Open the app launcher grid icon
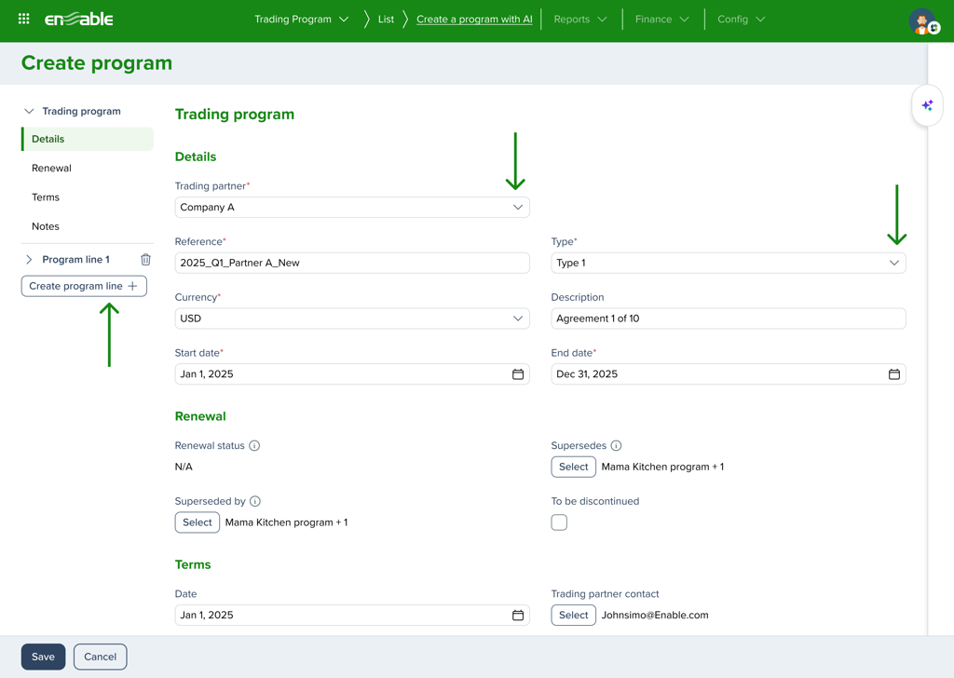Viewport: 954px width, 678px height. pyautogui.click(x=24, y=19)
